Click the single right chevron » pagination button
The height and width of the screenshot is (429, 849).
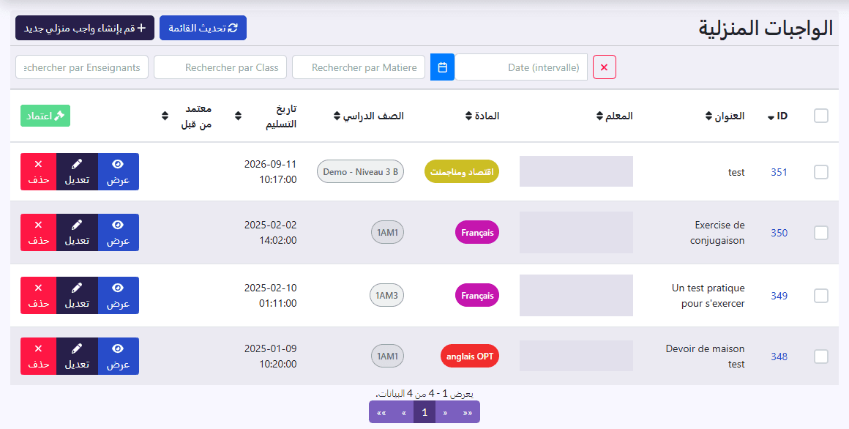(x=445, y=412)
